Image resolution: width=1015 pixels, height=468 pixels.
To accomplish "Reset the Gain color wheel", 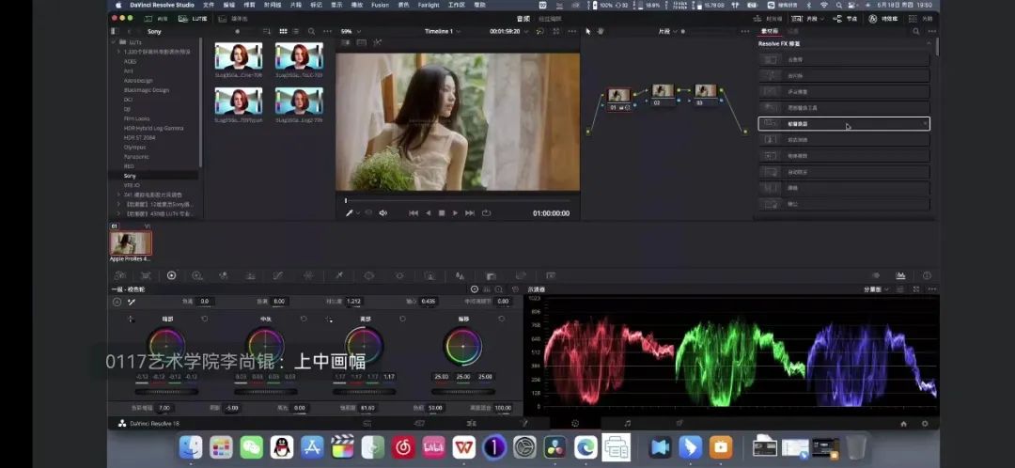I will point(403,319).
